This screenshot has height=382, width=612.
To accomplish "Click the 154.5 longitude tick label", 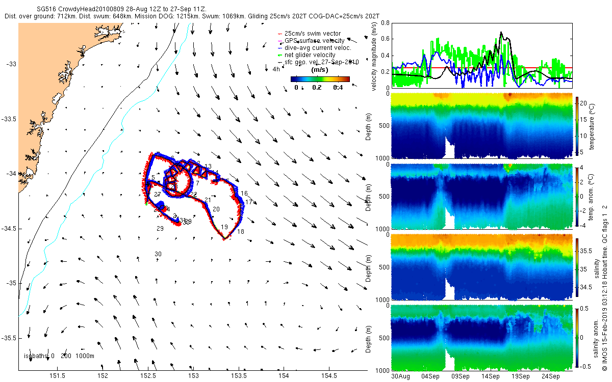I will tap(328, 376).
